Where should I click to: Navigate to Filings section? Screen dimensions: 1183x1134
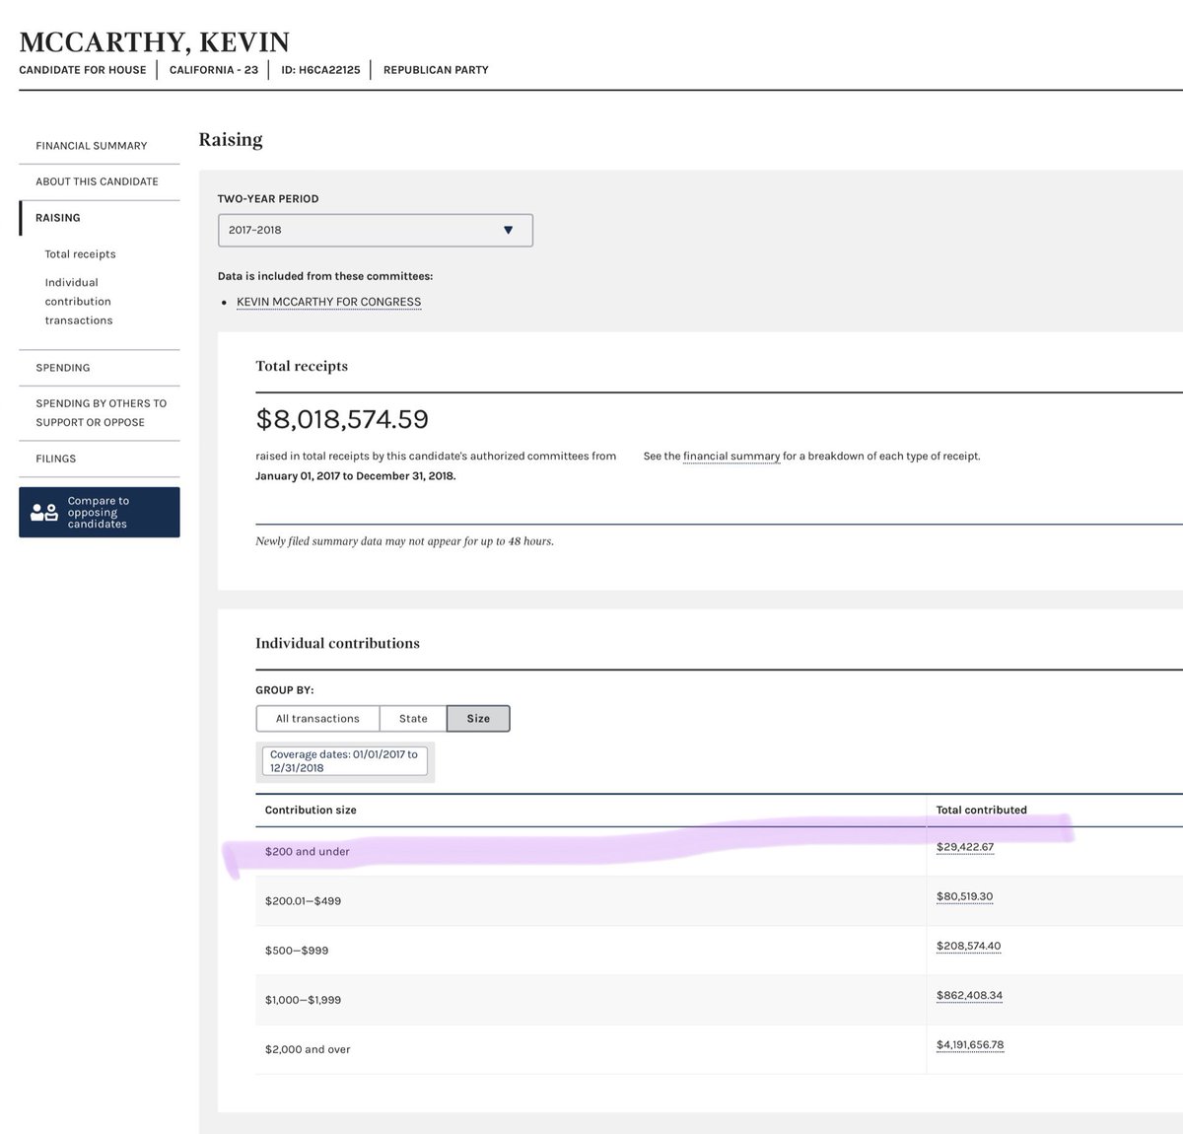coord(56,459)
